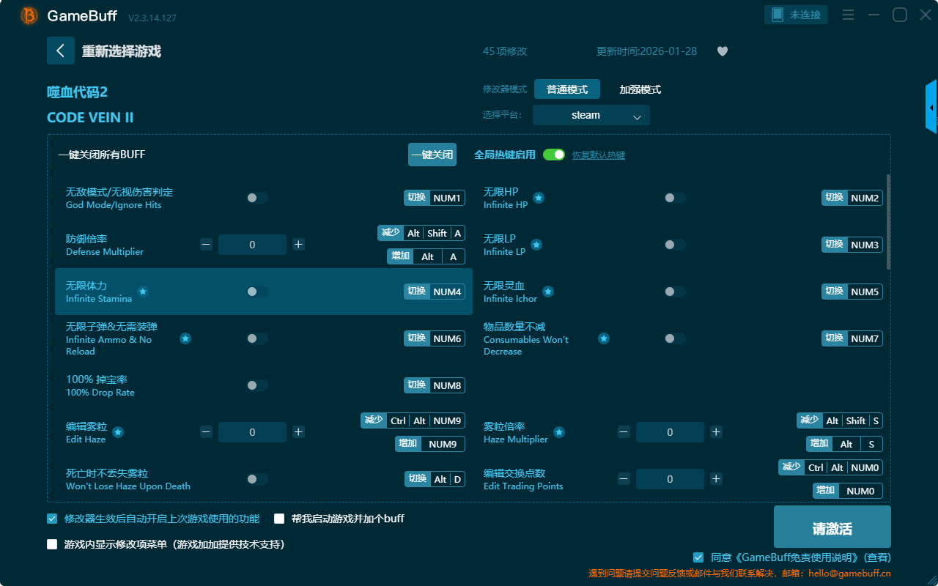Click the phone connection status icon
Image resolution: width=938 pixels, height=586 pixels.
pos(777,15)
